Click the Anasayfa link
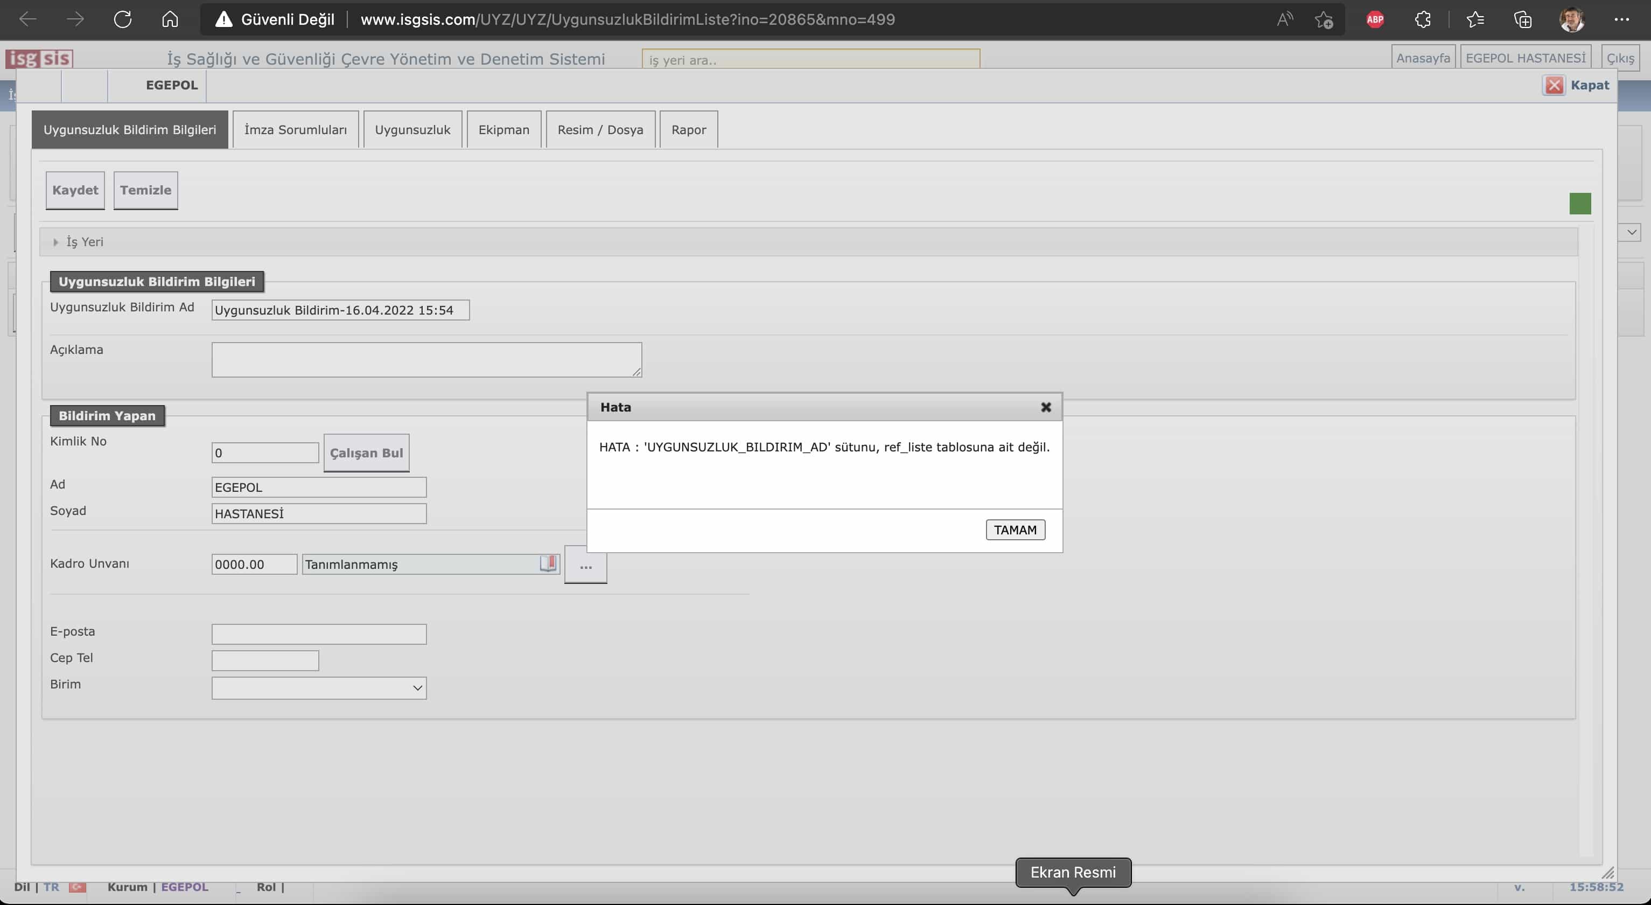 (x=1423, y=58)
